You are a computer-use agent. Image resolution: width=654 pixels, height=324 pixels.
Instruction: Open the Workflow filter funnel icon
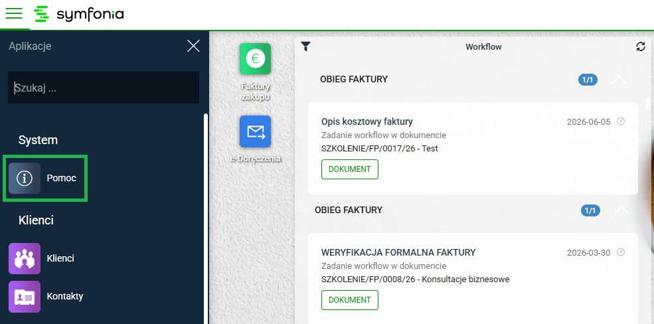[305, 46]
